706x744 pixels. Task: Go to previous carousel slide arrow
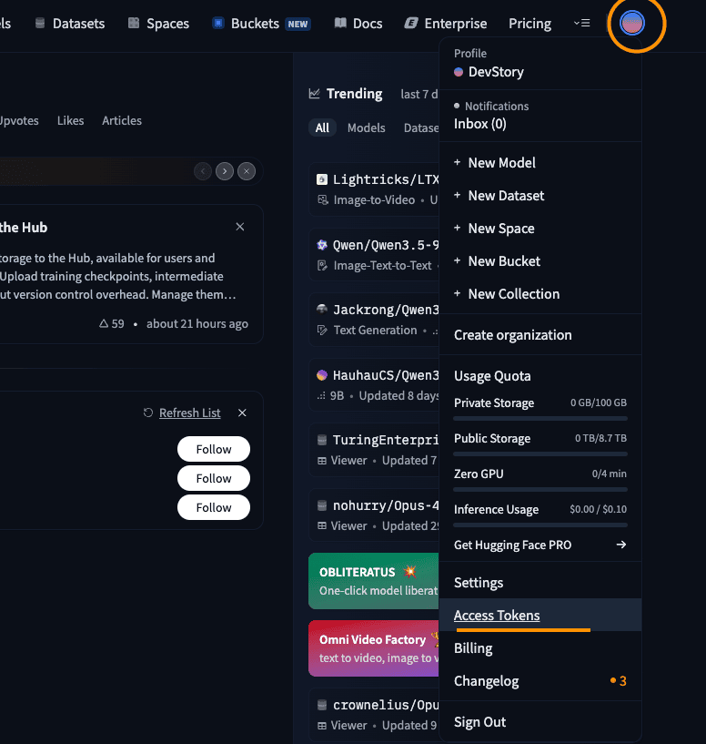pos(203,171)
